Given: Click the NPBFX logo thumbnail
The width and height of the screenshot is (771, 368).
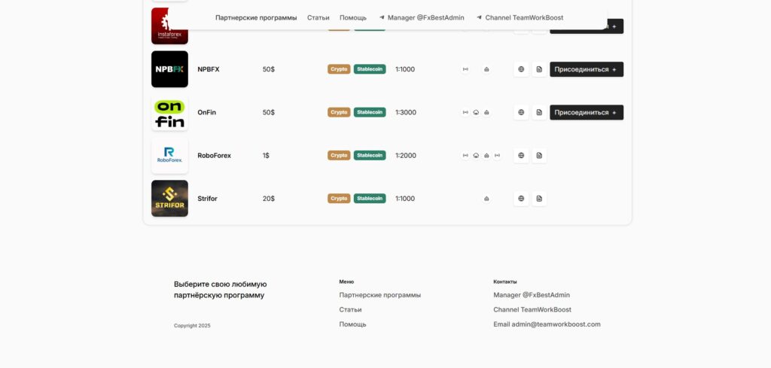Looking at the screenshot, I should pyautogui.click(x=169, y=69).
